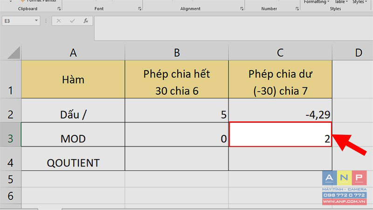Click the Enter checkmark icon in formula bar
Screen dimensions: 373x210
pos(72,21)
